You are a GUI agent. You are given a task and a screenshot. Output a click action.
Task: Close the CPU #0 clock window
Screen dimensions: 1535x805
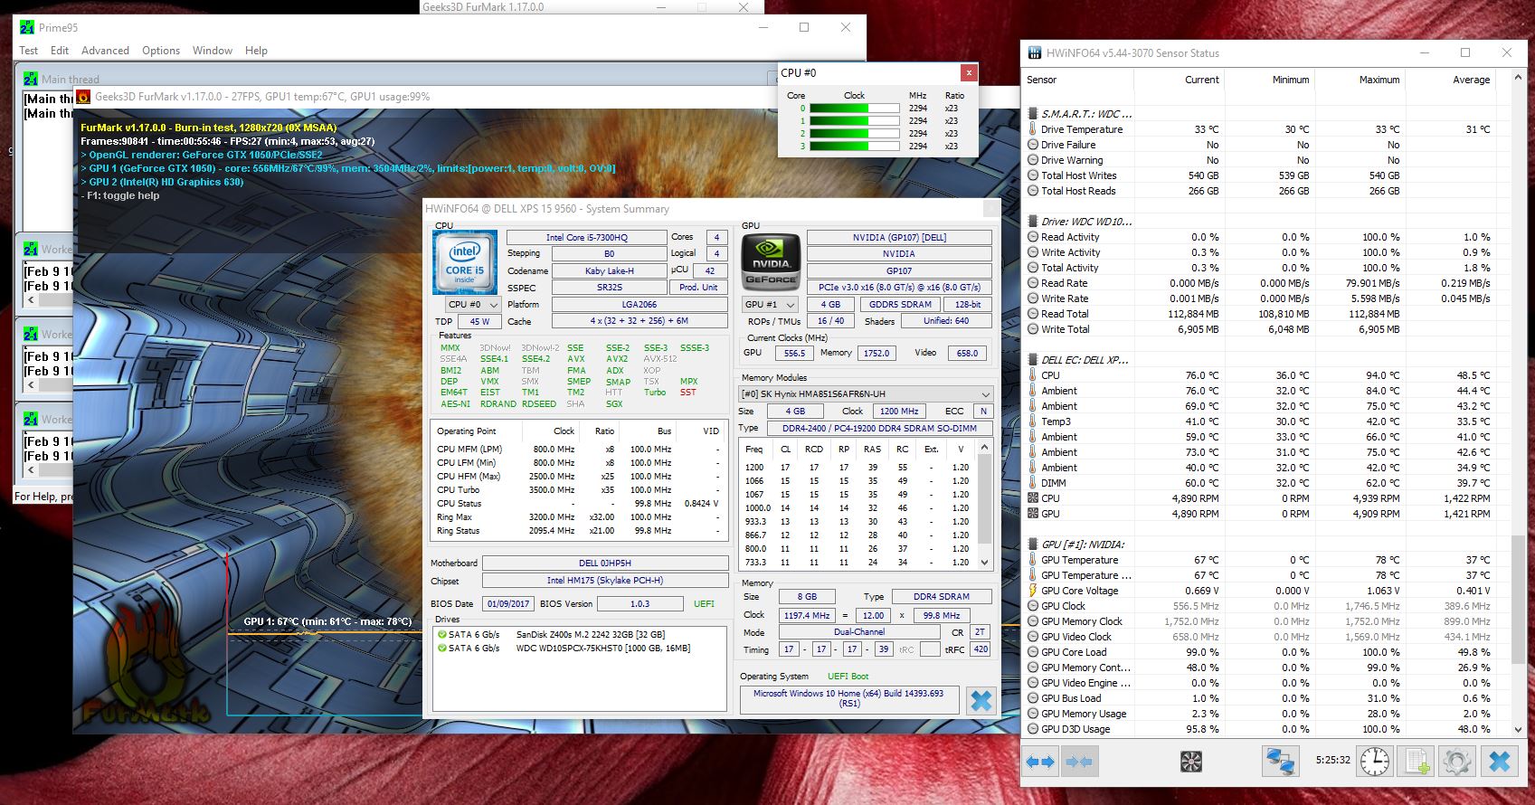pyautogui.click(x=969, y=73)
